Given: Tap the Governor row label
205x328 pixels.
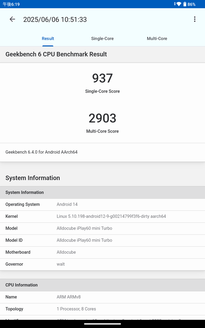Looking at the screenshot, I should point(14,264).
